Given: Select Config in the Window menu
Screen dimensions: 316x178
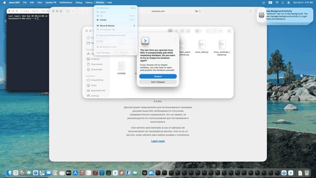Looking at the screenshot, I should (x=116, y=41).
